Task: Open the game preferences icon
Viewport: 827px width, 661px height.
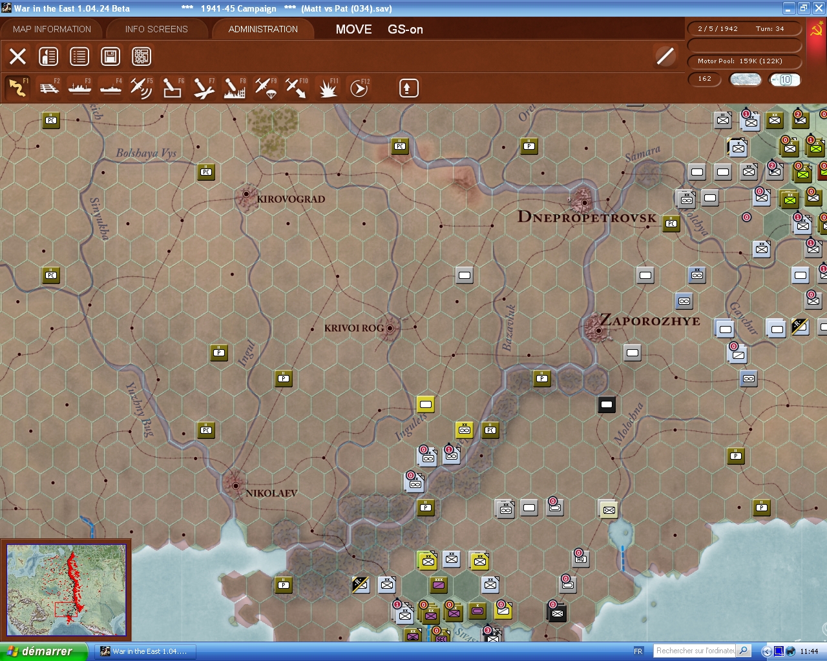Action: point(48,56)
